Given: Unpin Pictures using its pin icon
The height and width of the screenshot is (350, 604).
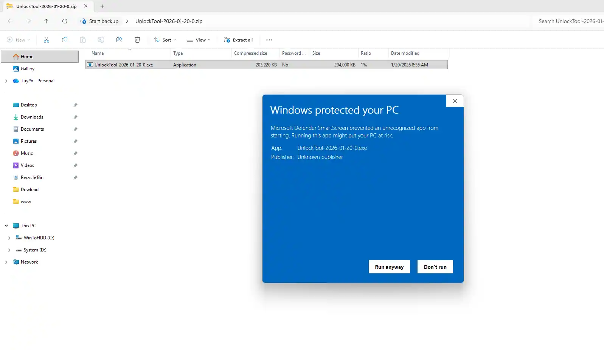Looking at the screenshot, I should point(75,141).
